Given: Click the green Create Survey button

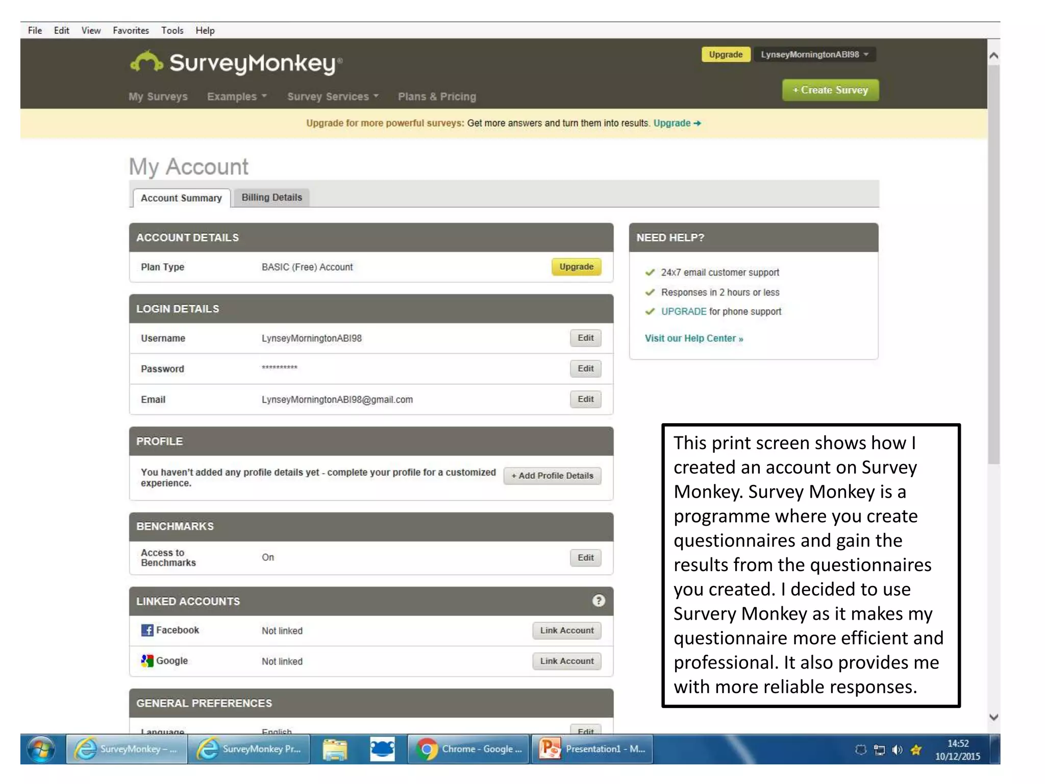Looking at the screenshot, I should [830, 90].
